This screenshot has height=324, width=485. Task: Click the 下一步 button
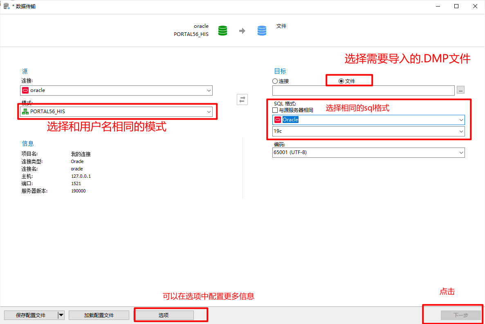460,315
